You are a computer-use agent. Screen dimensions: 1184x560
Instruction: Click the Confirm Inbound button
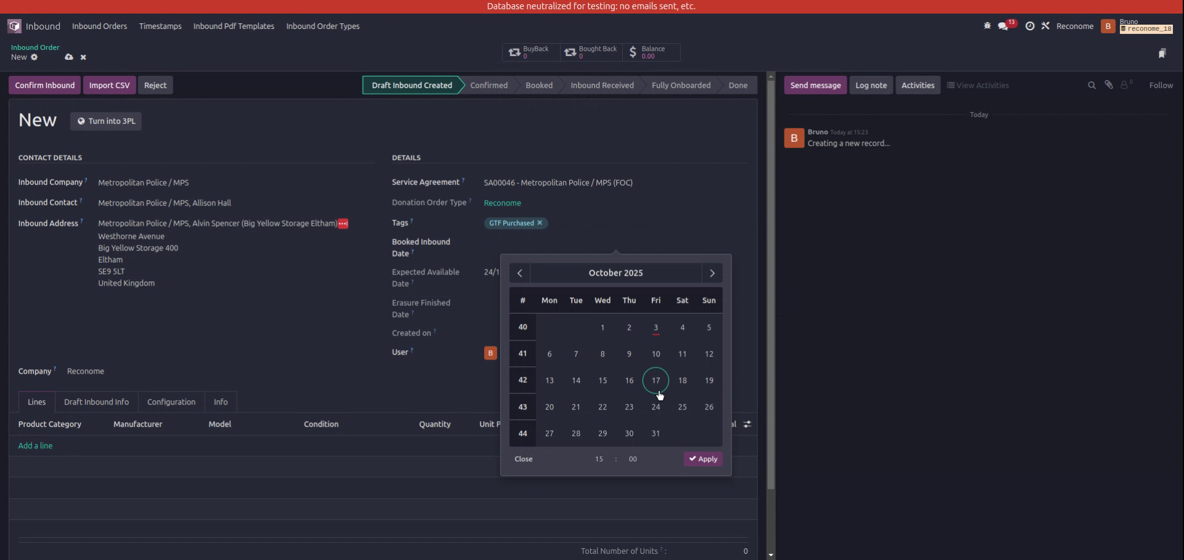point(44,84)
